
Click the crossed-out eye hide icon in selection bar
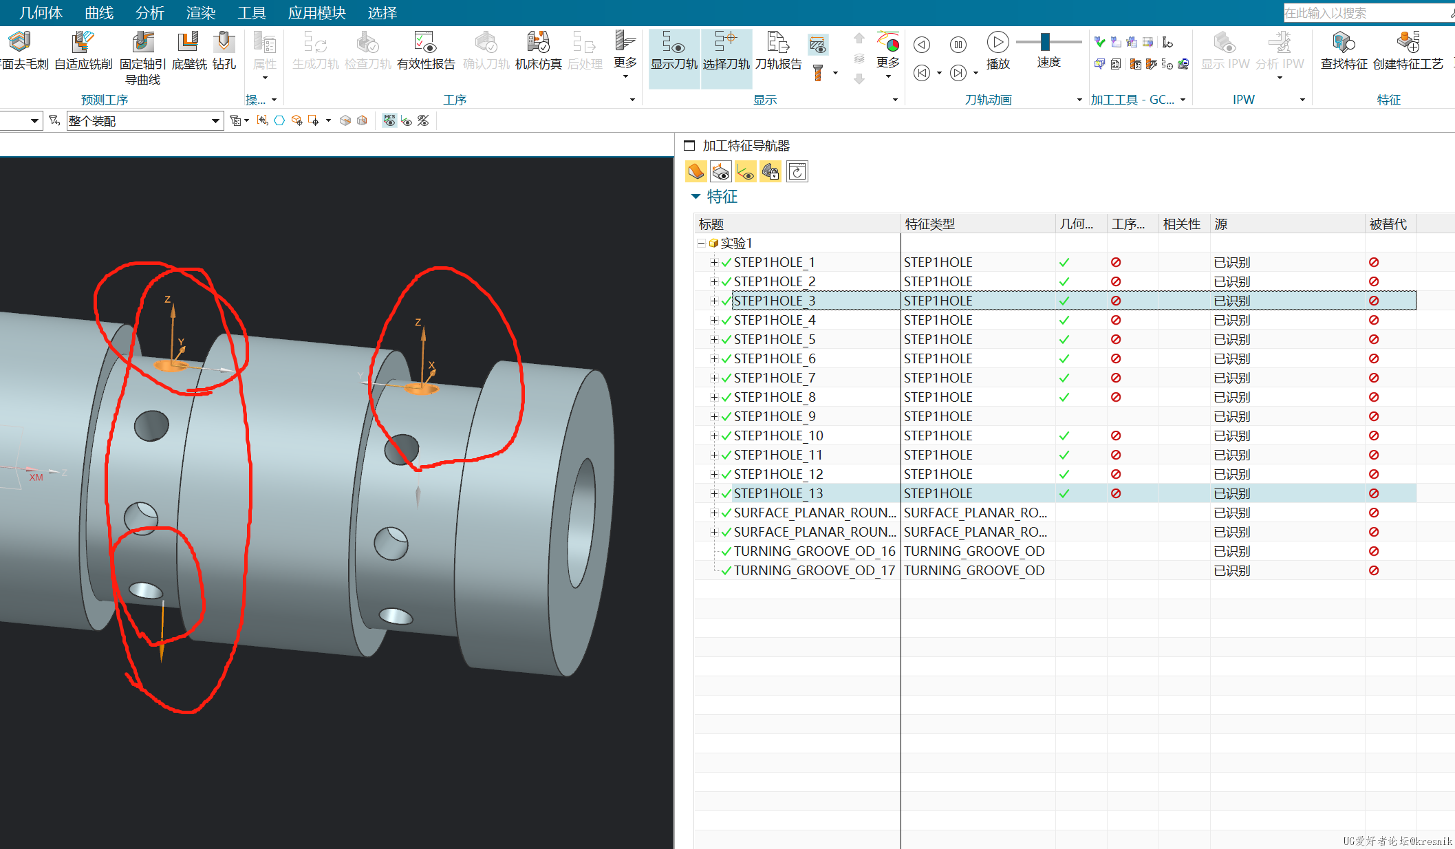pos(423,121)
